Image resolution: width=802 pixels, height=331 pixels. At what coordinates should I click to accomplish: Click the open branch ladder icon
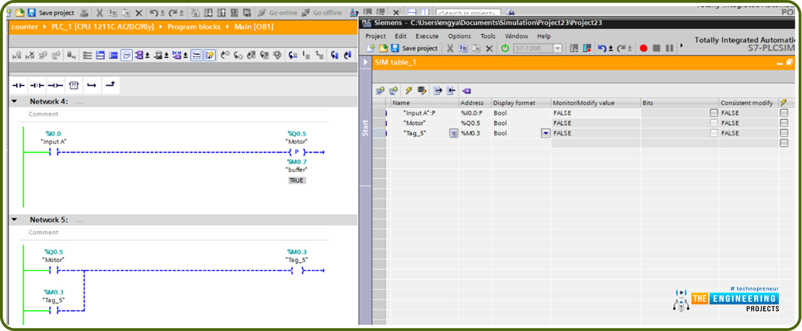pyautogui.click(x=110, y=84)
